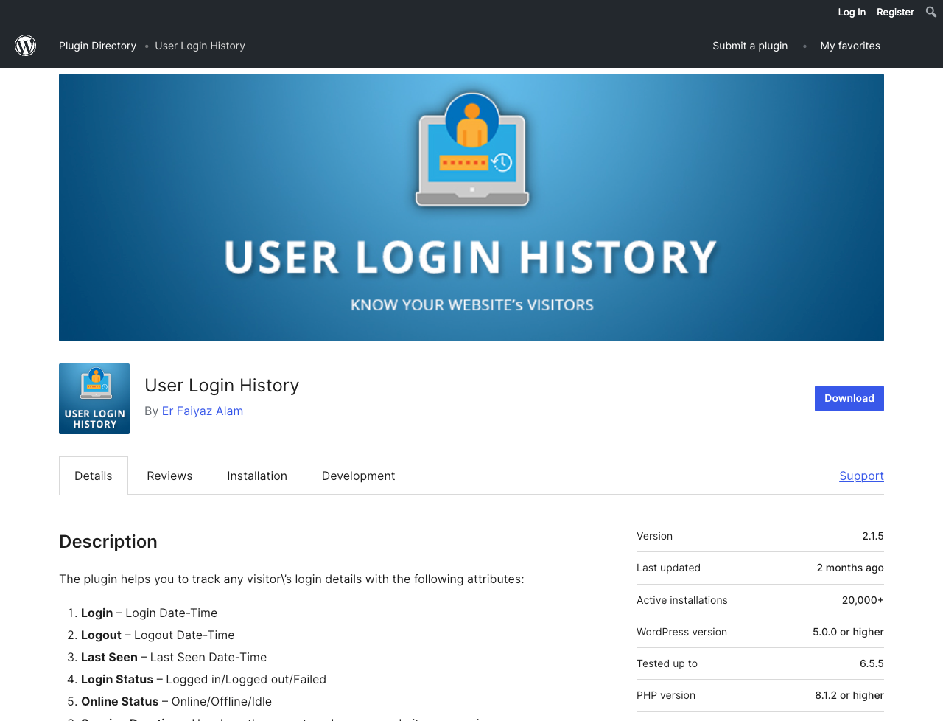Click the 'Last Seen' list item

click(174, 657)
